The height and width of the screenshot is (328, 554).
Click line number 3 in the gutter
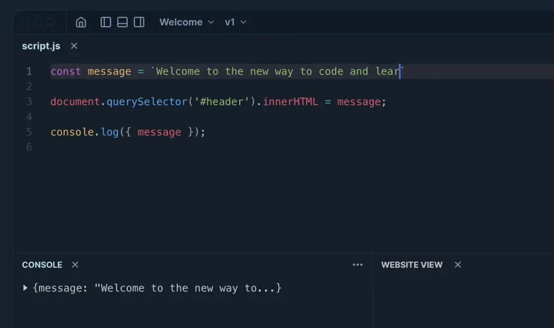[x=29, y=102]
